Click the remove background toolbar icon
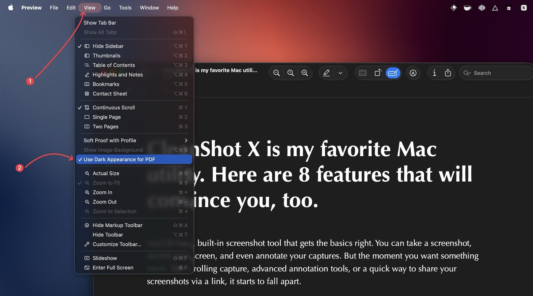The image size is (533, 296). [363, 73]
